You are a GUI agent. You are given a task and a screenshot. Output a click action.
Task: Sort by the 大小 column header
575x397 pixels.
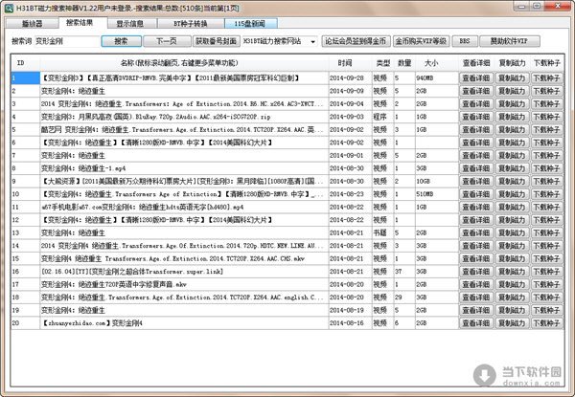pos(436,63)
